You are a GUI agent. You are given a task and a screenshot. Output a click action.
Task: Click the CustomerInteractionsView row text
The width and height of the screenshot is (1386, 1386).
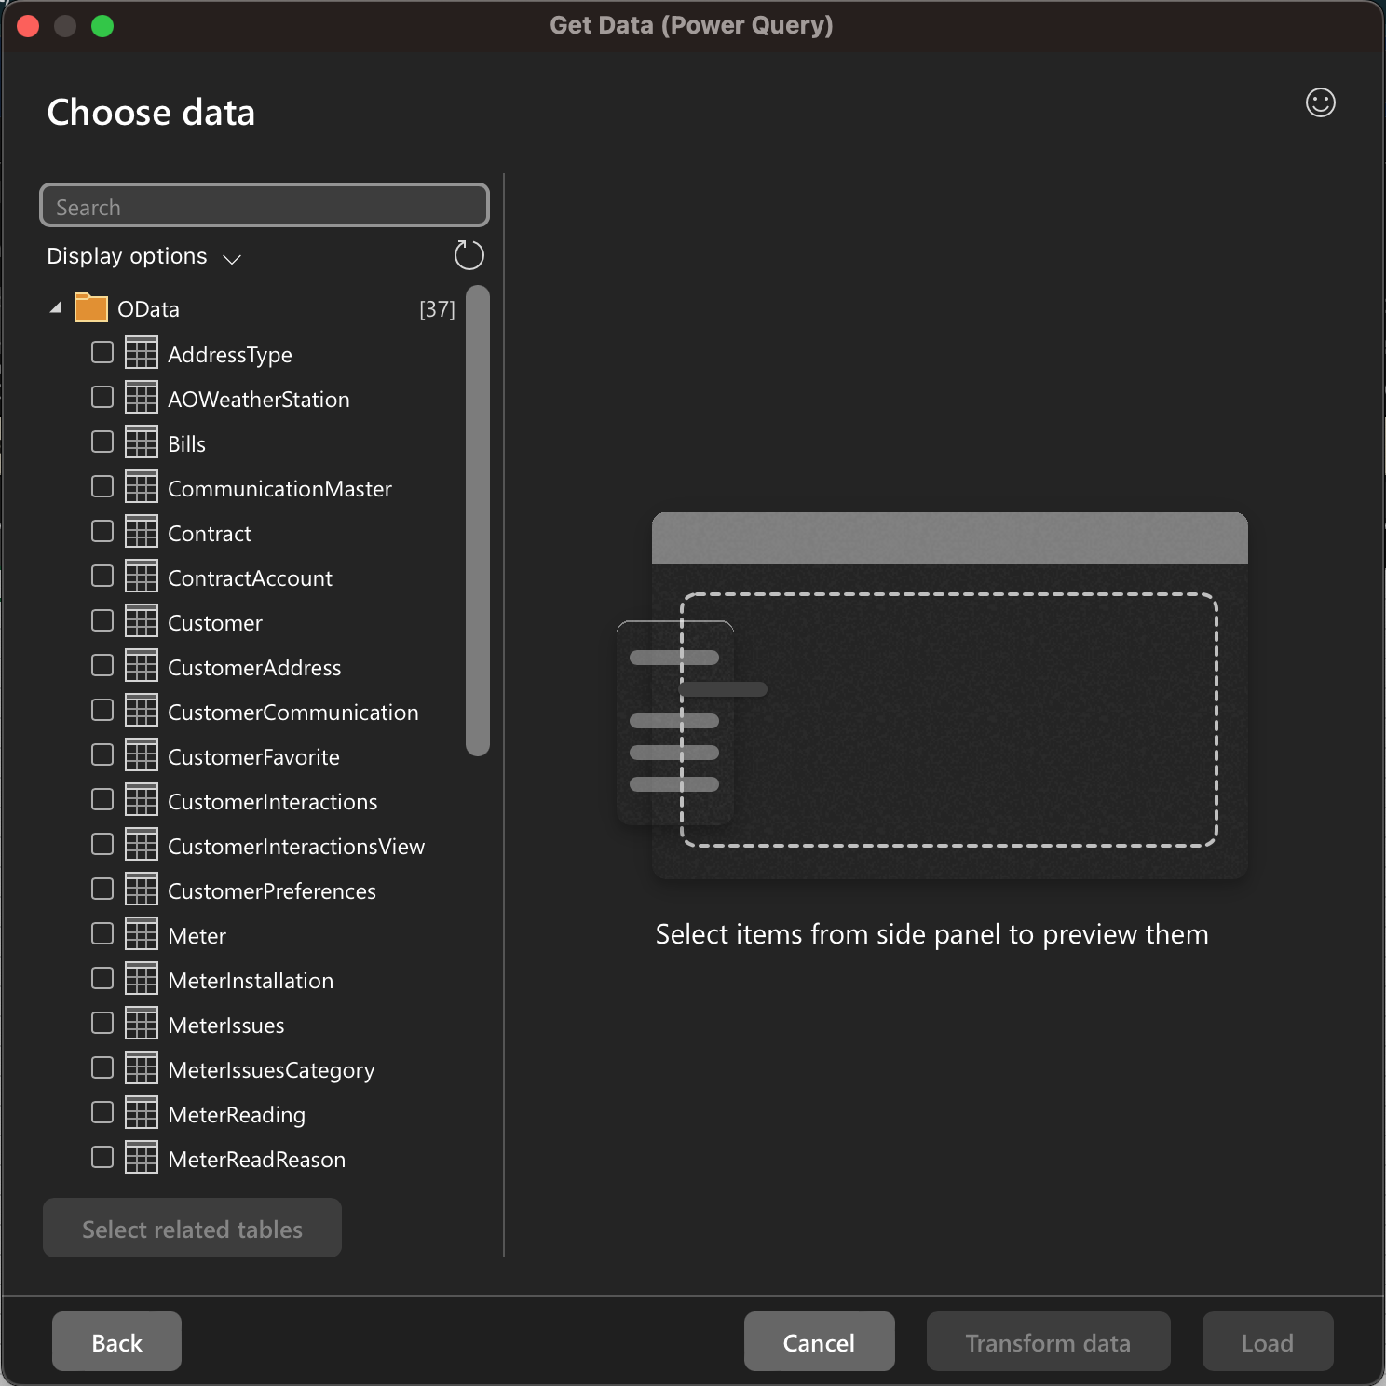(296, 847)
